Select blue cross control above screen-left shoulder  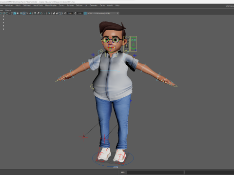click(93, 55)
